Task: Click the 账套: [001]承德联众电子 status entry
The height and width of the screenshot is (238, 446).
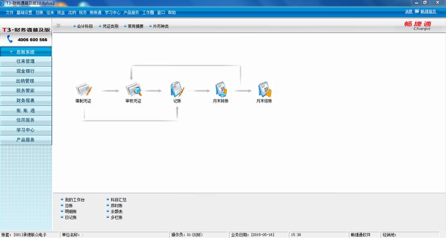Action: pos(24,235)
